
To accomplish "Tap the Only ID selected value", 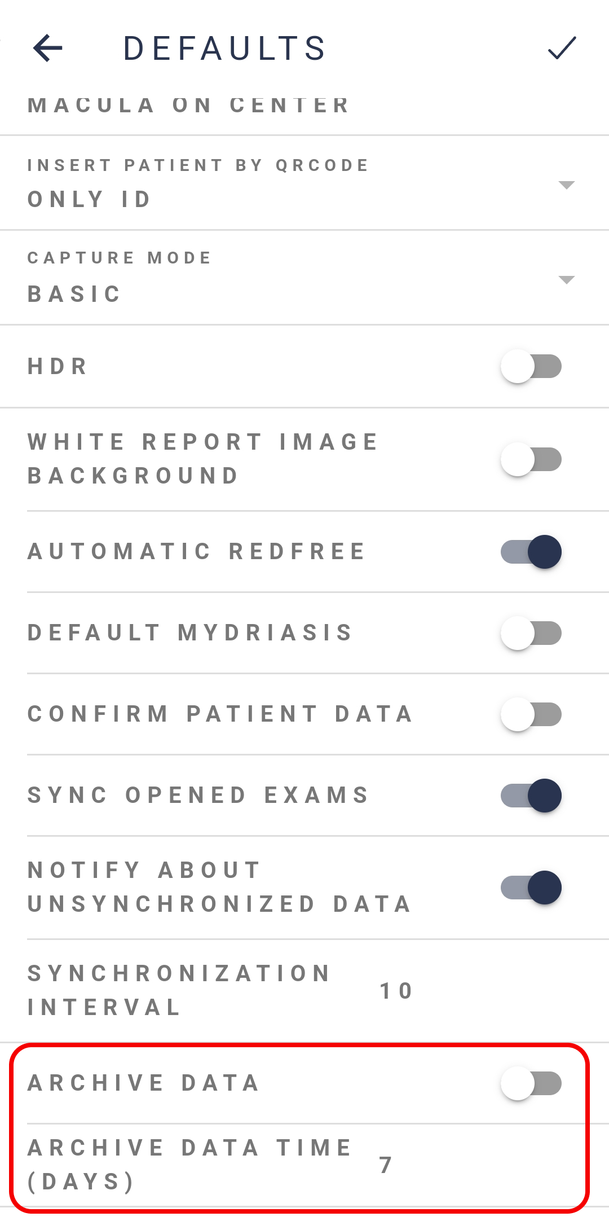I will tap(89, 199).
